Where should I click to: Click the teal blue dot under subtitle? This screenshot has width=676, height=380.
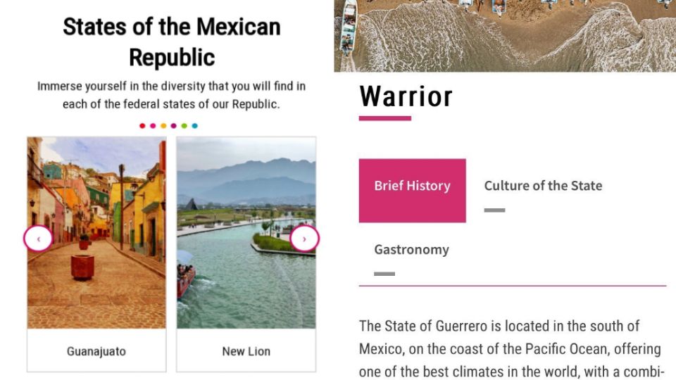[195, 126]
